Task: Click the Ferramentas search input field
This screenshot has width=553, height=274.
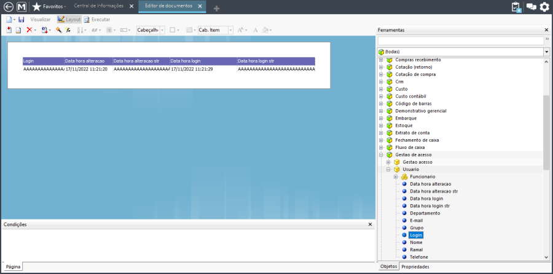Action: [x=461, y=41]
